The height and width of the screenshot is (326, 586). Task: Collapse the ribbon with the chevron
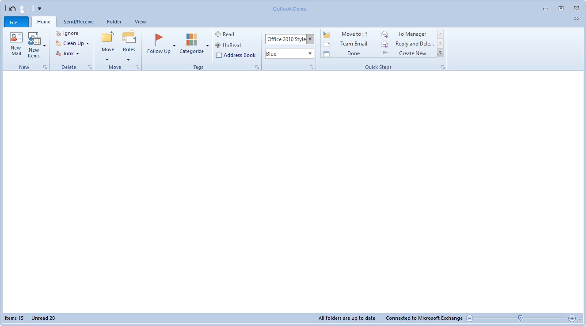[x=576, y=19]
